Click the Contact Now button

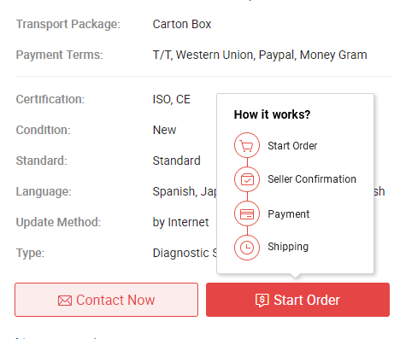click(106, 300)
